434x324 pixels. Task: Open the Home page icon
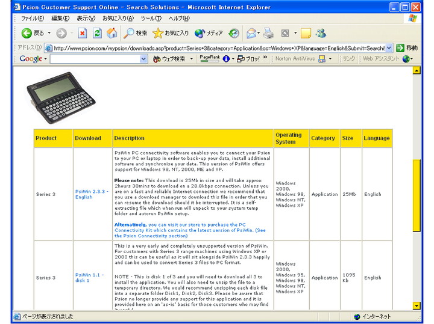tap(112, 33)
